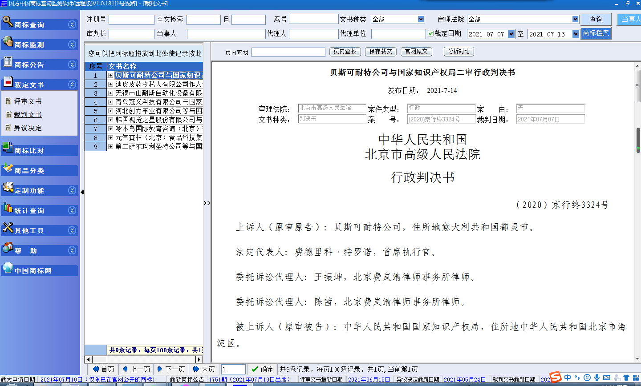Screen dimensions: 641x386
Task: Open the 商品分类 menu section
Action: click(39, 170)
